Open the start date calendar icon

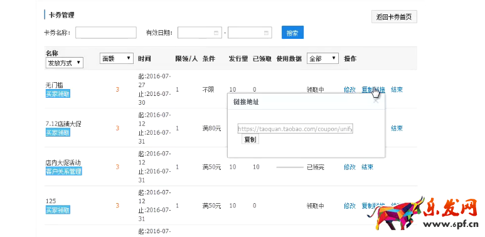point(216,33)
